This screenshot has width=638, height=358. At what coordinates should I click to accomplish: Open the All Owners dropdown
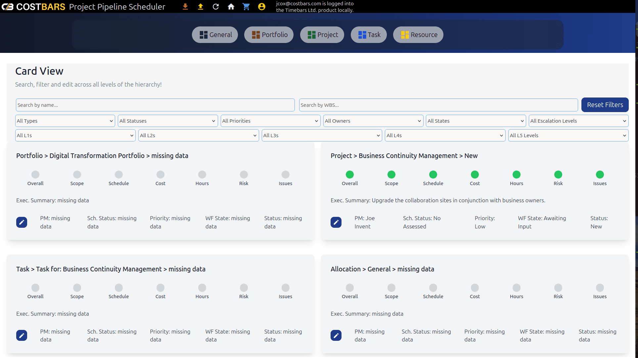pos(373,121)
